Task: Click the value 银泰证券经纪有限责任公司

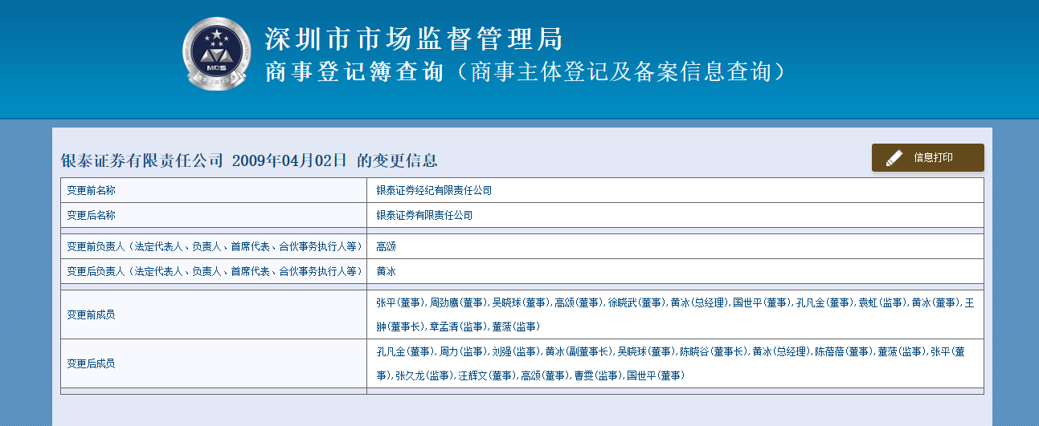Action: coord(434,191)
